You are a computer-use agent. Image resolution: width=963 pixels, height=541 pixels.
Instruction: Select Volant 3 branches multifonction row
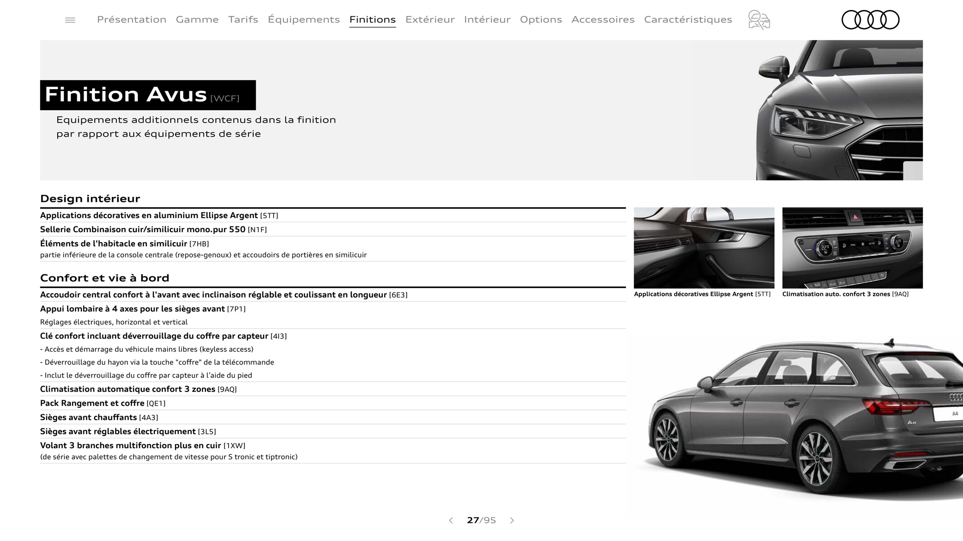(333, 451)
